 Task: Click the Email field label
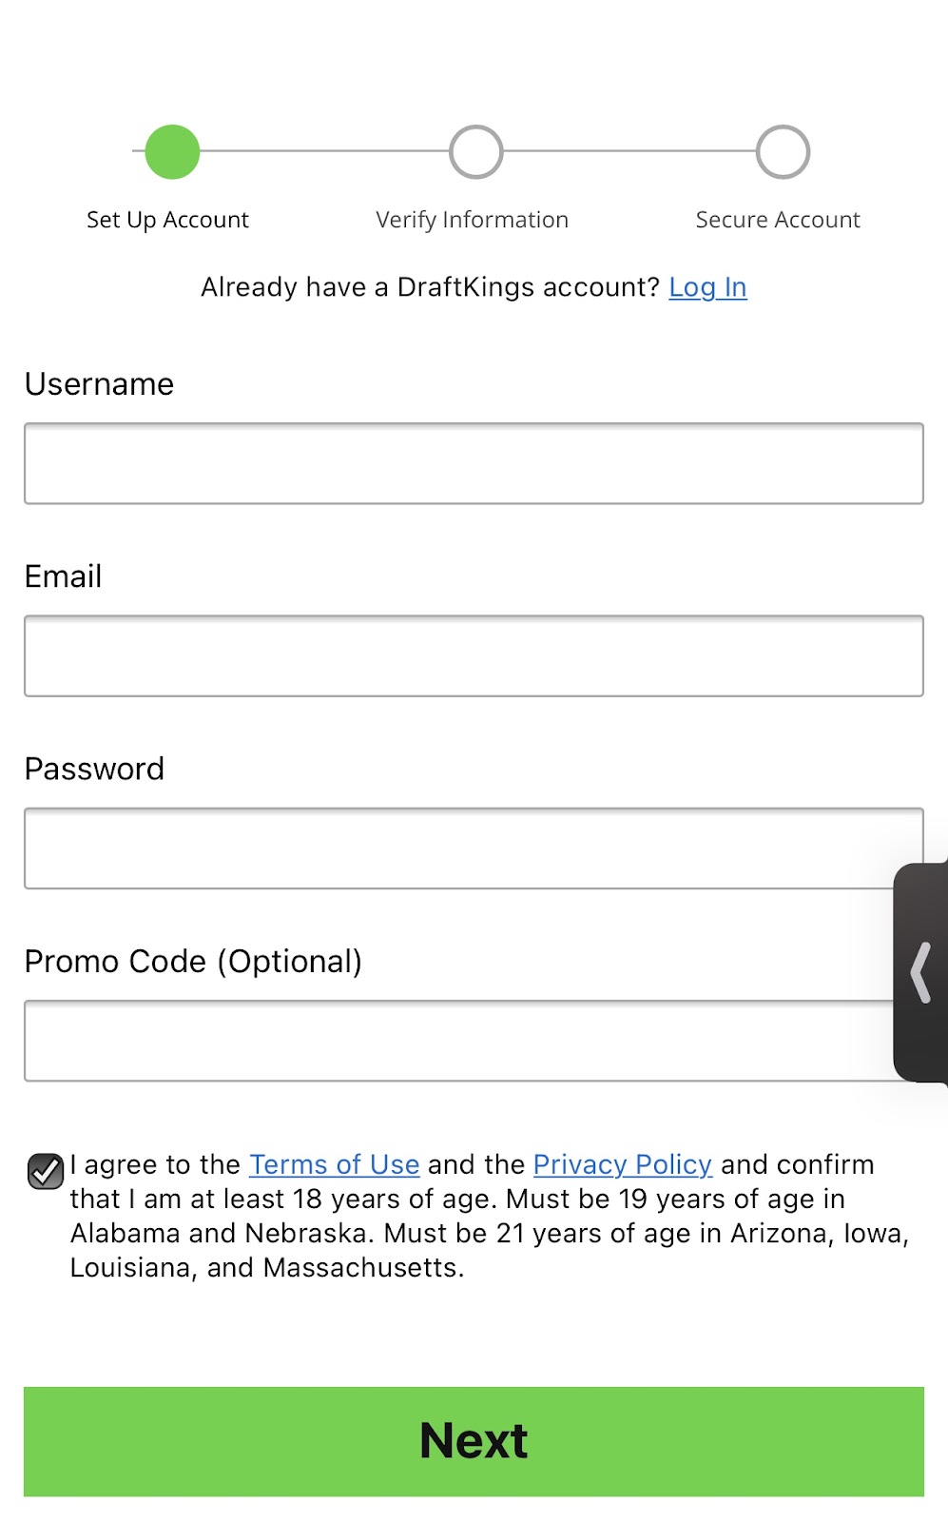[x=63, y=576]
